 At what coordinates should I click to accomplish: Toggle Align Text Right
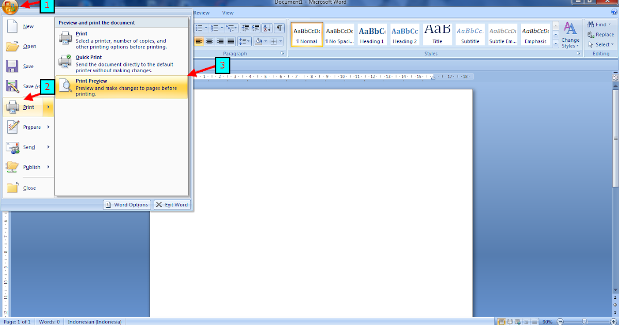(220, 41)
